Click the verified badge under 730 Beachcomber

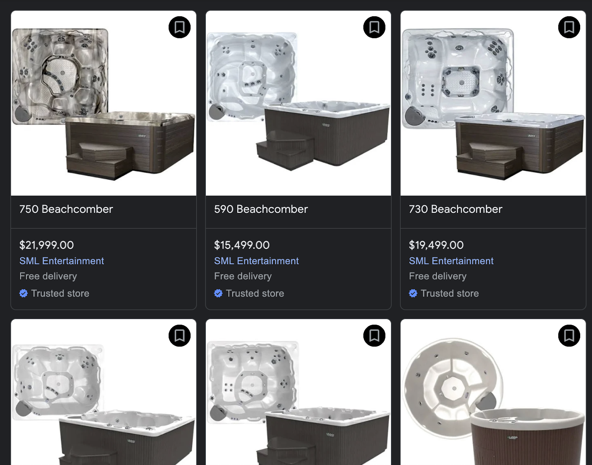[x=413, y=293]
